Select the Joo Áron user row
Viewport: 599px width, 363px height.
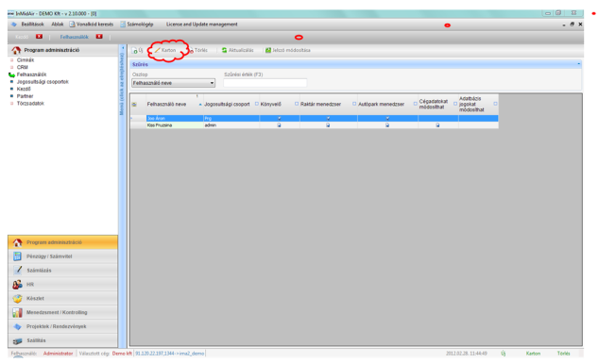tap(314, 119)
